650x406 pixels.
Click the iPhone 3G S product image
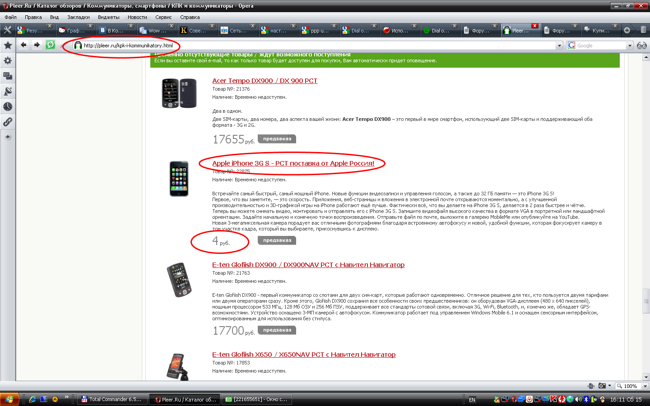pyautogui.click(x=179, y=179)
